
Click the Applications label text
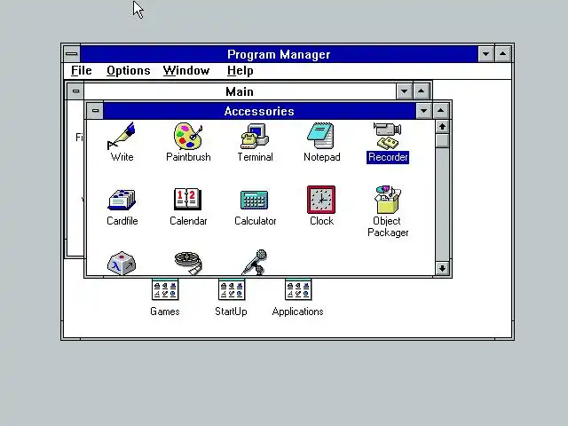pos(298,312)
